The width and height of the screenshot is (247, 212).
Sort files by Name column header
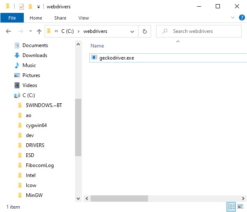click(97, 46)
